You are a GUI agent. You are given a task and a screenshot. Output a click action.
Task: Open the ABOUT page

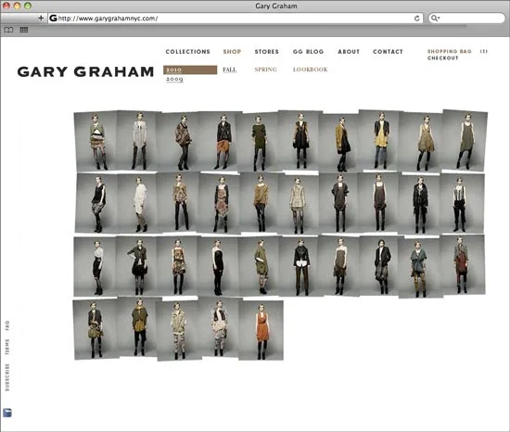[349, 52]
